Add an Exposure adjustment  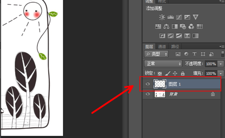[187, 17]
